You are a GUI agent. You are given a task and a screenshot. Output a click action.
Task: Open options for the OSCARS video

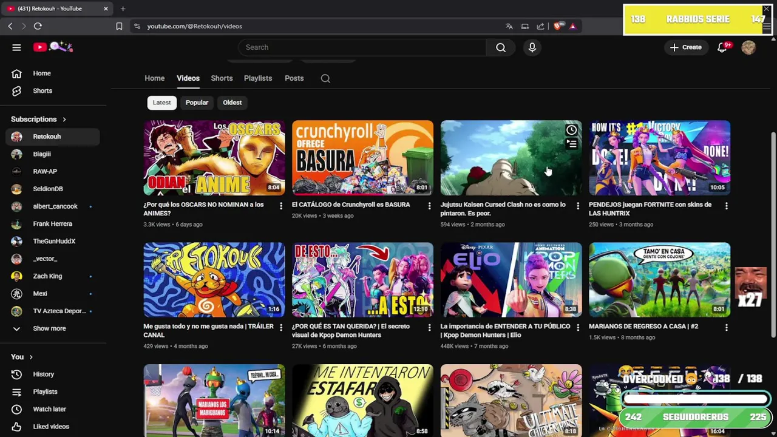click(280, 206)
